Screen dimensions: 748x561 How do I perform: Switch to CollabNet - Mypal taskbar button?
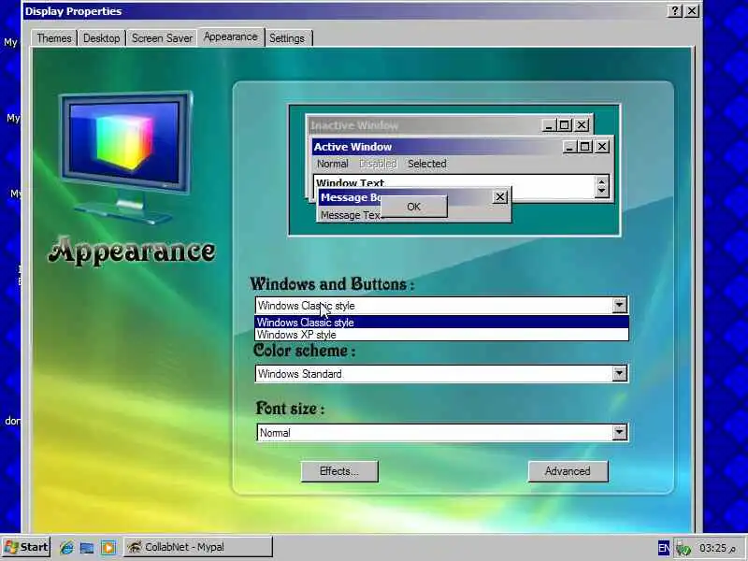pyautogui.click(x=198, y=547)
